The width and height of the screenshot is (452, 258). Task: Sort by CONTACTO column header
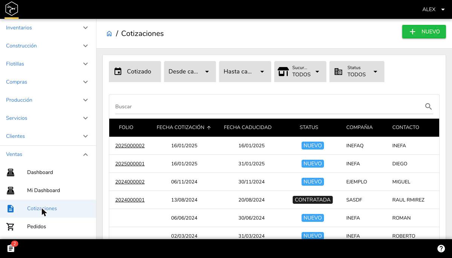[406, 127]
